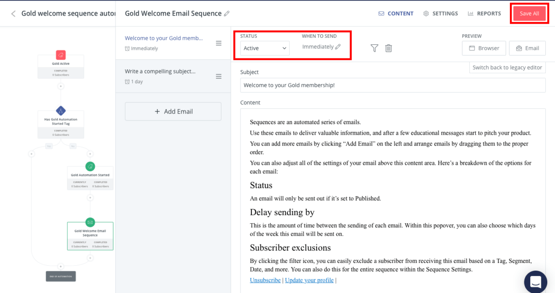Click the Unsubscribe link in the content
Screen dimensions: 555x293
(265, 280)
